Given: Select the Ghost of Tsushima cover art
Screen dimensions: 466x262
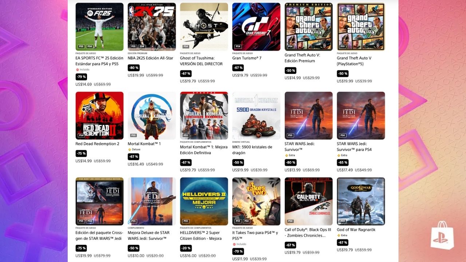Looking at the screenshot, I should pos(204,27).
